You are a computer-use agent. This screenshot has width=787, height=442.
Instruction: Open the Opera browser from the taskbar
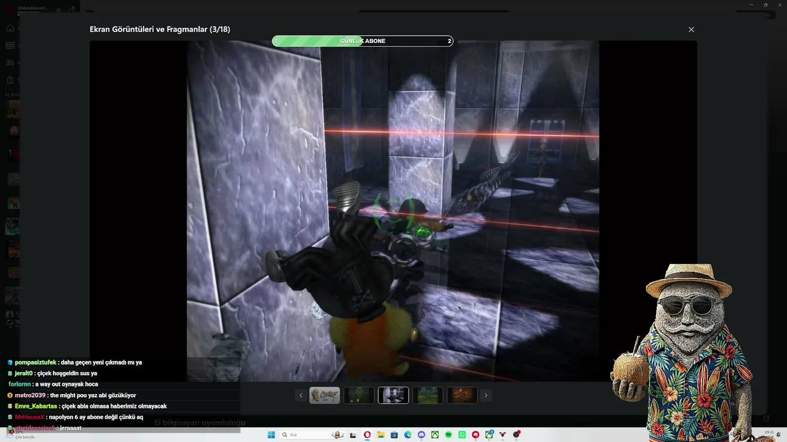coord(367,435)
